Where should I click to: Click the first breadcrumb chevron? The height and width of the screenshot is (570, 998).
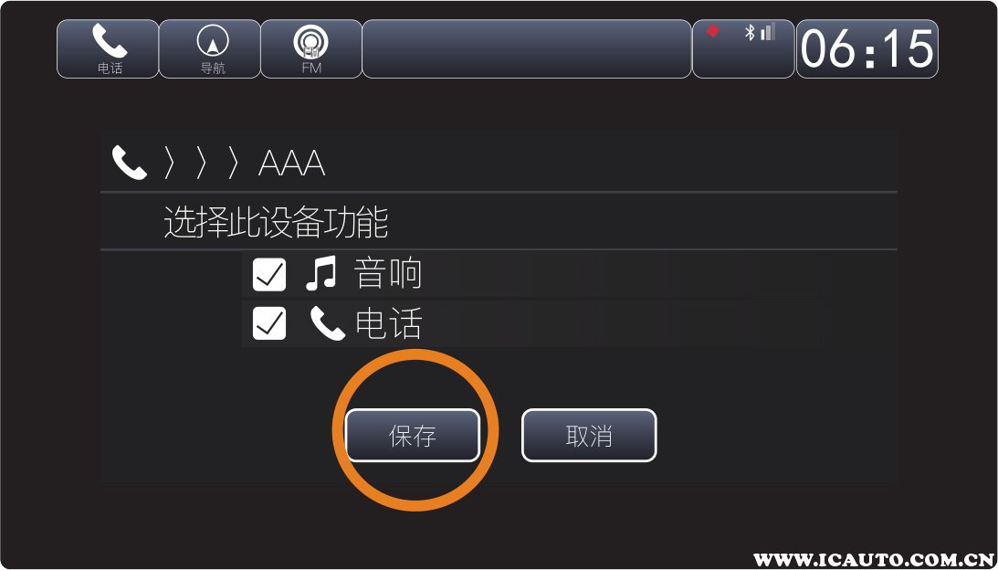tap(169, 164)
